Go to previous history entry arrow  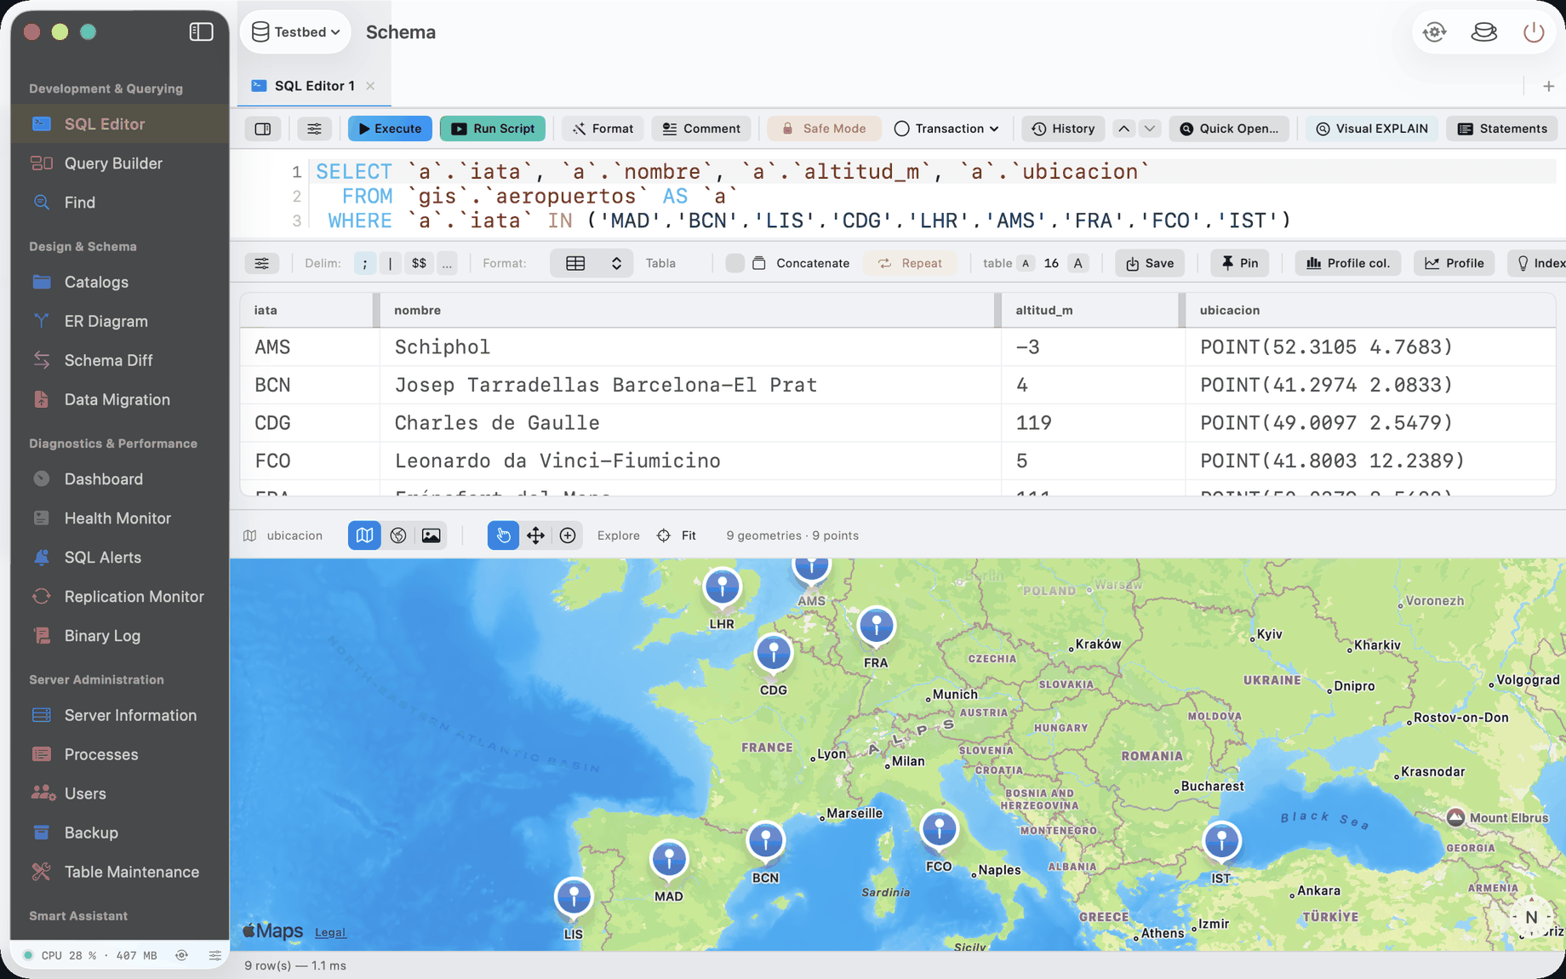point(1123,129)
